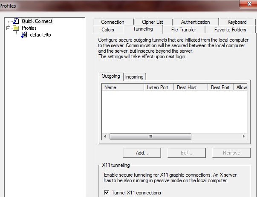
Task: Click the defaultsftp profile icon
Action: click(24, 35)
